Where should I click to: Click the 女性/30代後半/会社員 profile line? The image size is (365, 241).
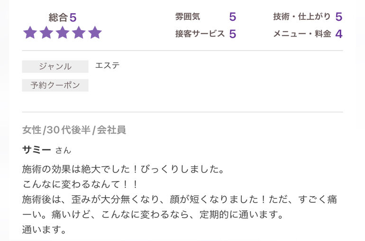coord(74,130)
